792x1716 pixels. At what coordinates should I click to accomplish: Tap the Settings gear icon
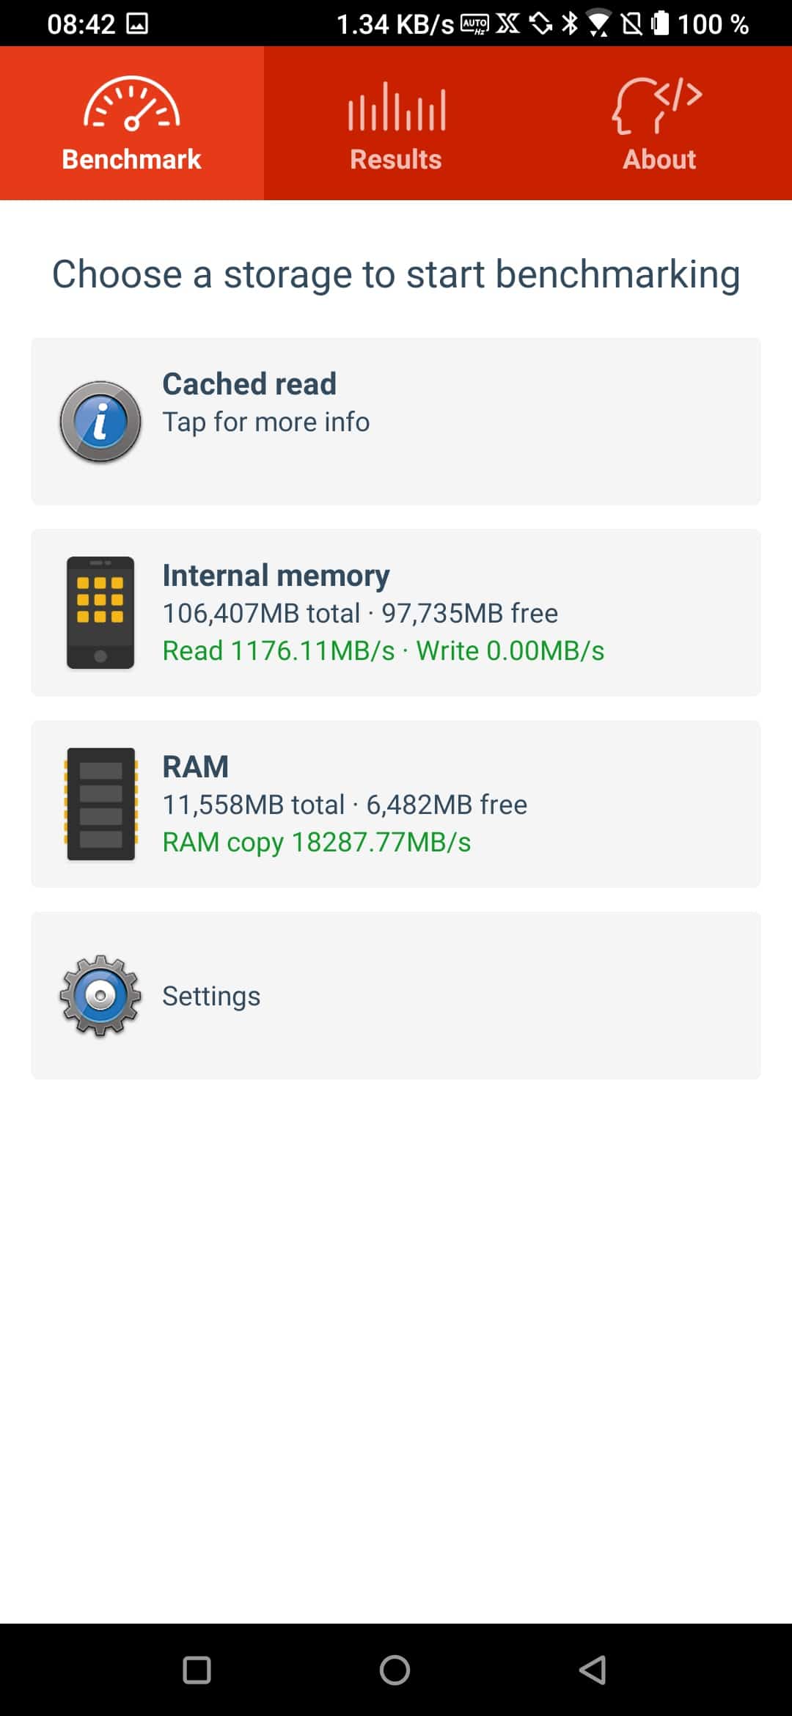tap(100, 995)
